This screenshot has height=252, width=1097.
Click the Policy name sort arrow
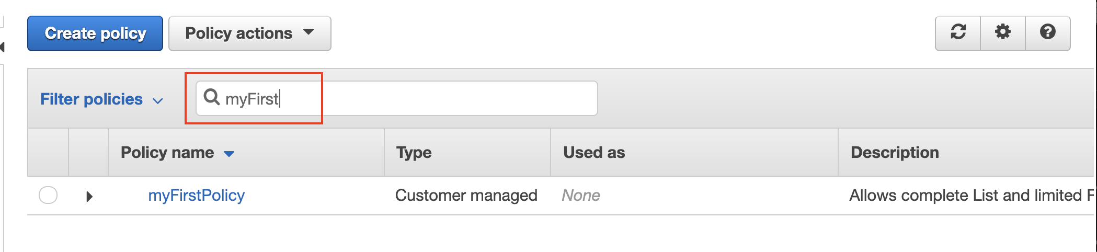click(229, 153)
